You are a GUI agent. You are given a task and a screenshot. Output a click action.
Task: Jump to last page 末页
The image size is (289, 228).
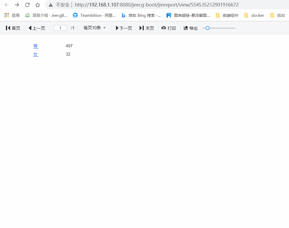147,28
